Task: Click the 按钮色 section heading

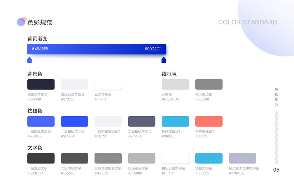Action: 35,111
